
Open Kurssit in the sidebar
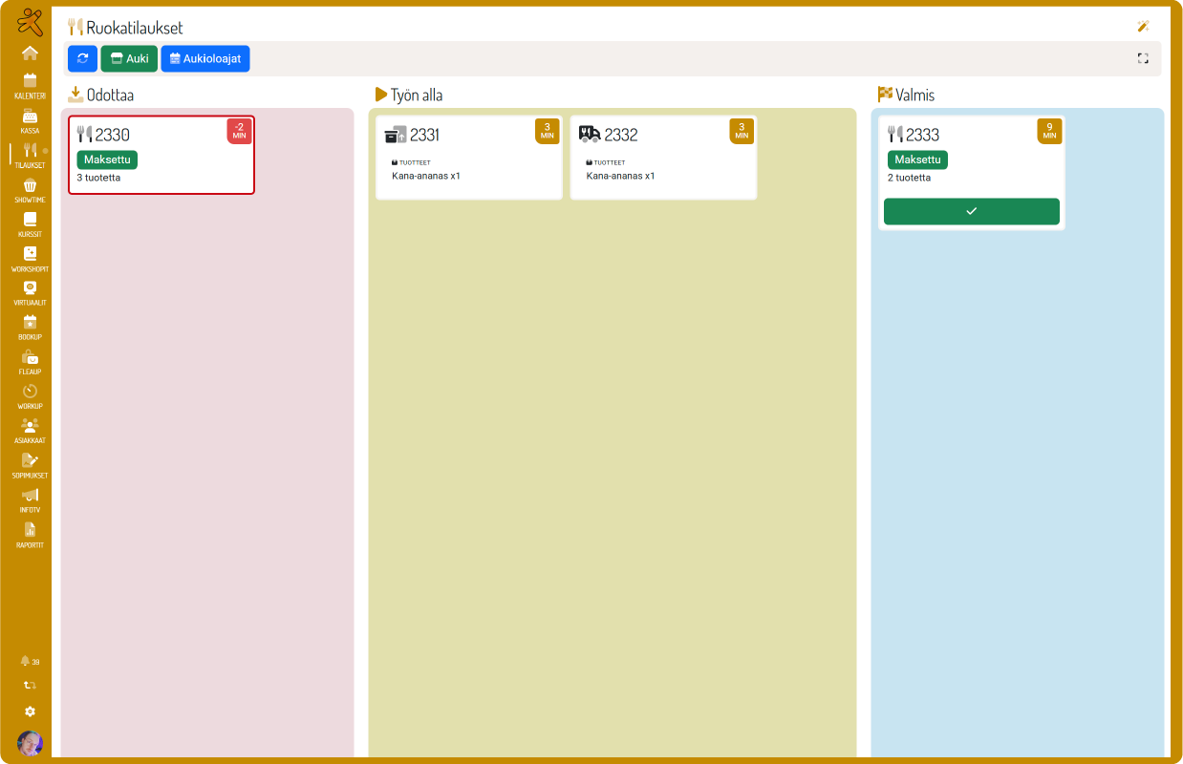point(30,224)
